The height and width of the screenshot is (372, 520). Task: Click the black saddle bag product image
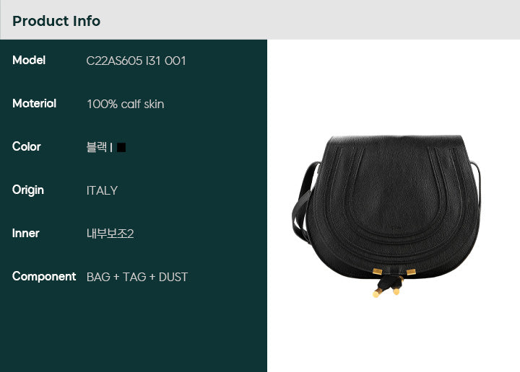click(386, 216)
